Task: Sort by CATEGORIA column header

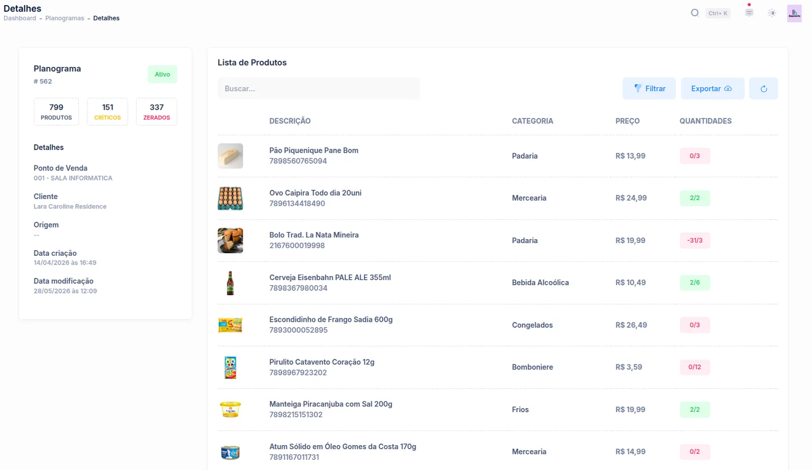Action: (x=532, y=121)
